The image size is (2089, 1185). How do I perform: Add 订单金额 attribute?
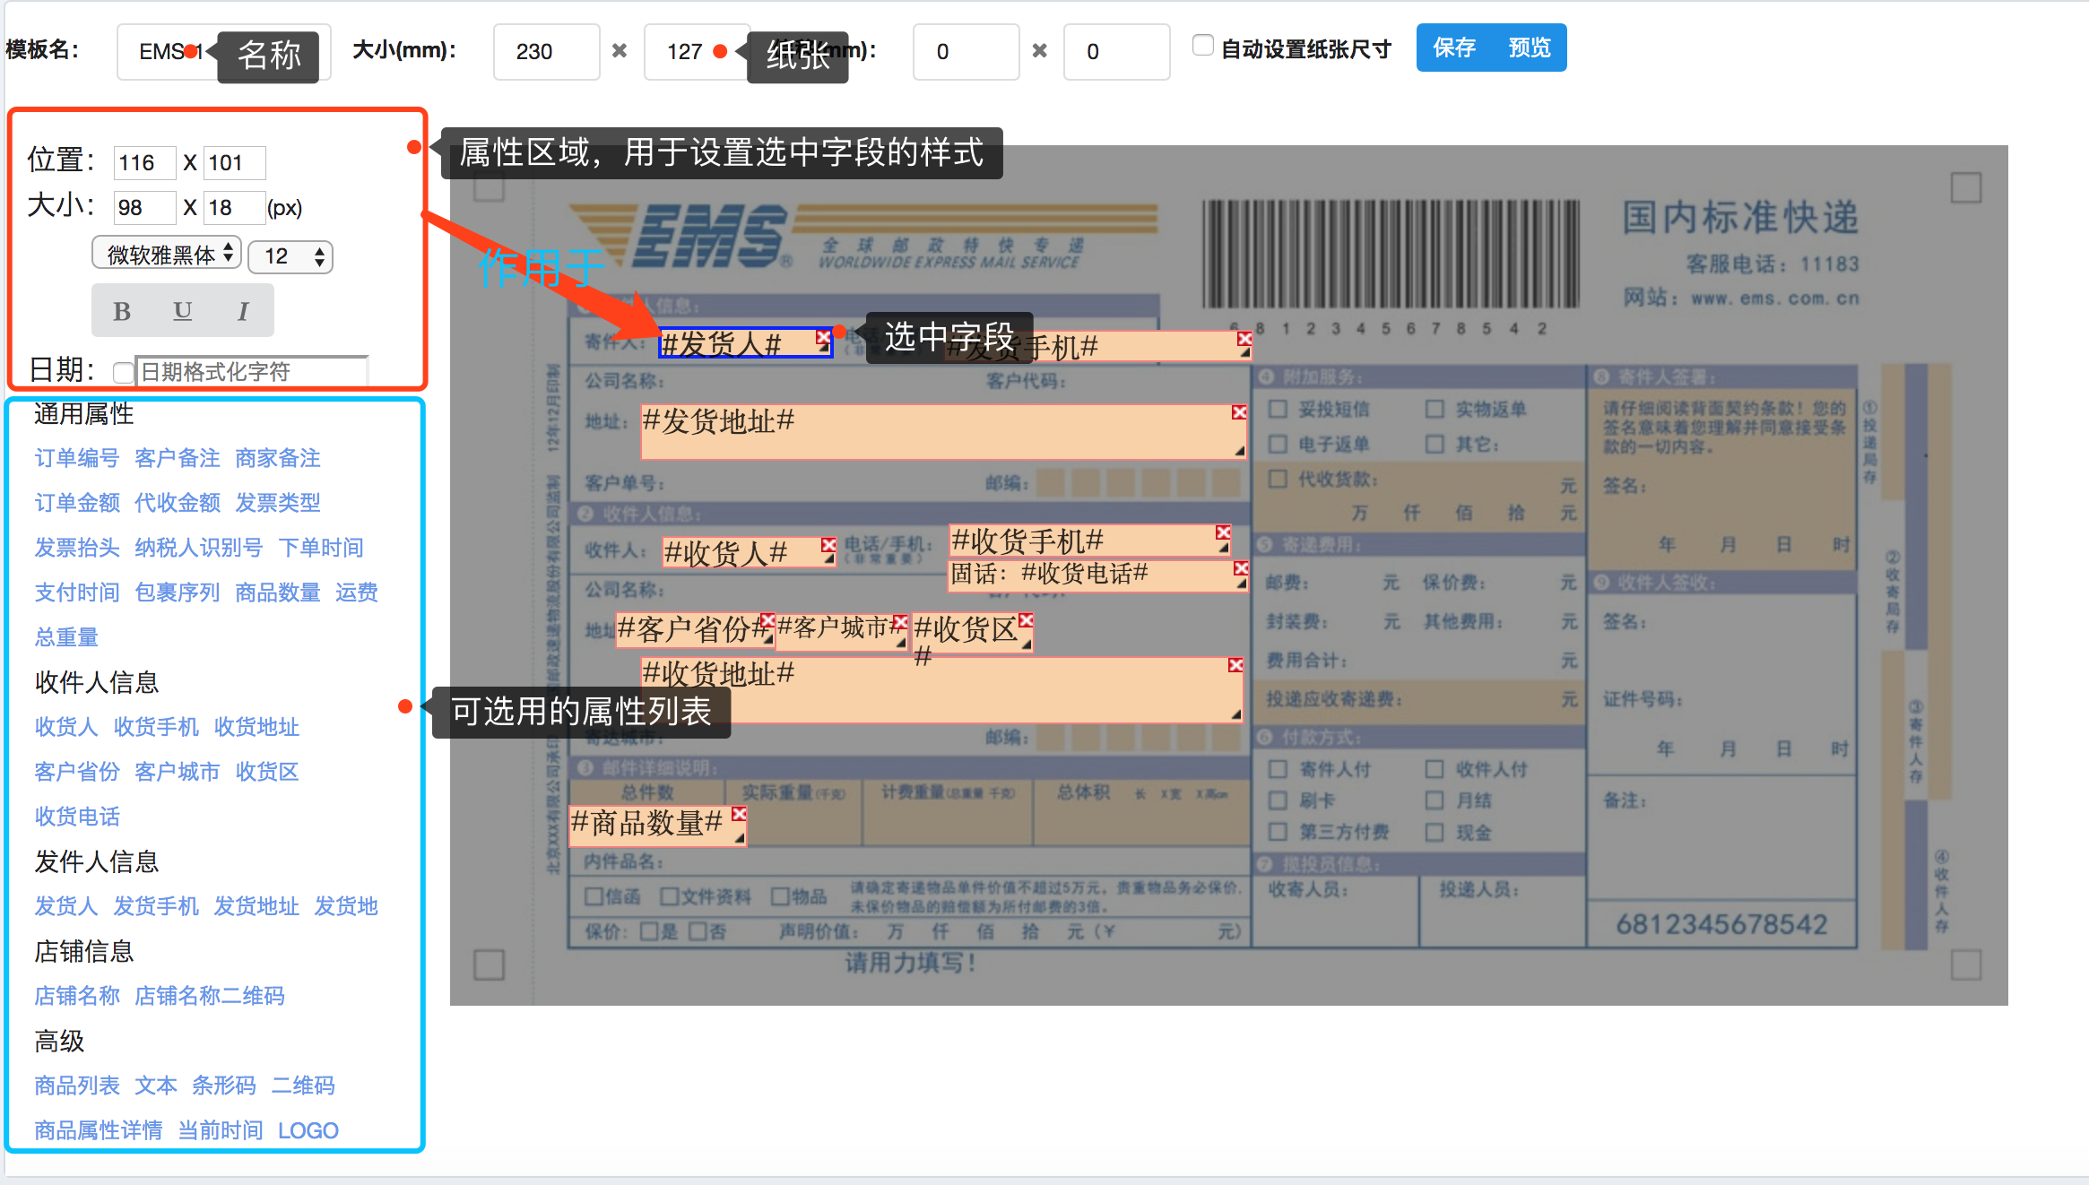pyautogui.click(x=77, y=503)
